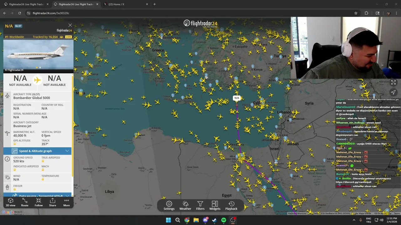Expand the Speed & Altitude graph section
This screenshot has width=401, height=225.
point(37,151)
